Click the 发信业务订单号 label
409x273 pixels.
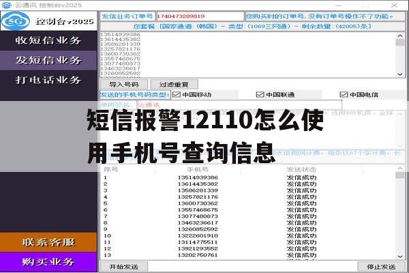pos(127,16)
